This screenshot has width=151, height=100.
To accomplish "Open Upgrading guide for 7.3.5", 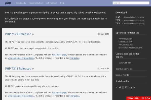I will (140, 24).
